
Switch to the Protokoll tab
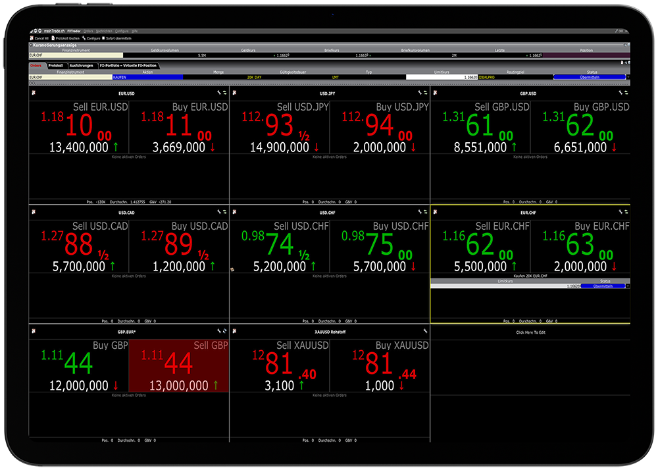(55, 66)
